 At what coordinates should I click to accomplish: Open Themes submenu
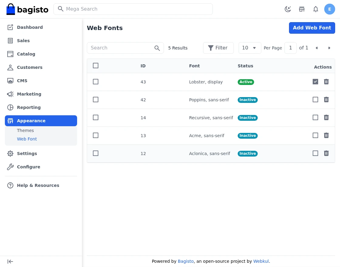coord(25,130)
